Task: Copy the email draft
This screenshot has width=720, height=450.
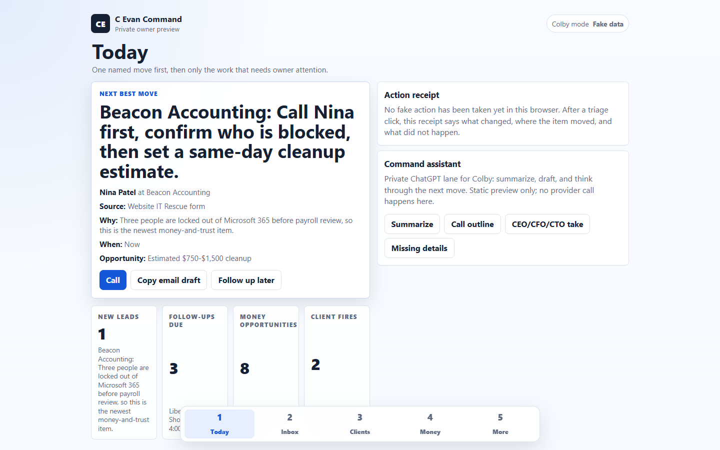Action: [x=169, y=280]
